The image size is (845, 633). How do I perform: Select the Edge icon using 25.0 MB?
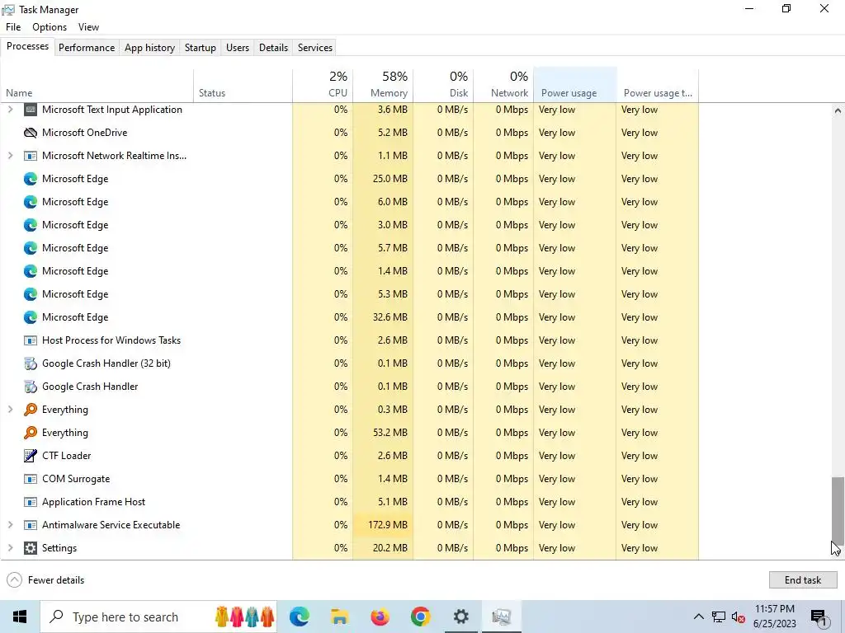pyautogui.click(x=31, y=179)
